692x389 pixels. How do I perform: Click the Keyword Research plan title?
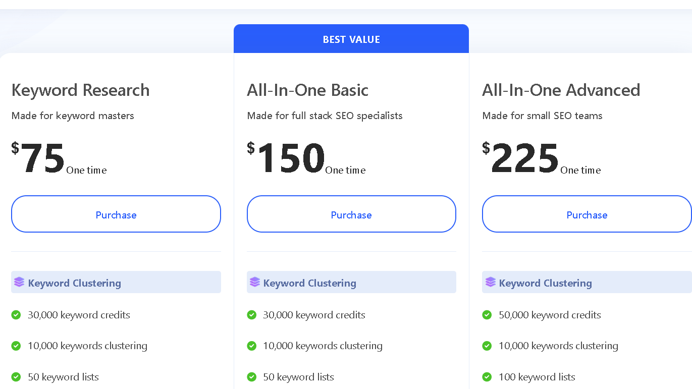click(x=81, y=90)
